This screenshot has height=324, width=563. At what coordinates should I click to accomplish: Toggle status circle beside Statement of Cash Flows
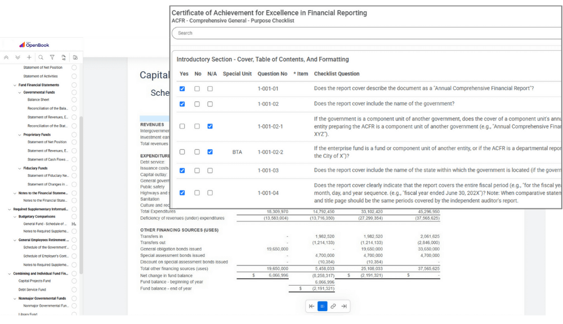[x=74, y=159]
